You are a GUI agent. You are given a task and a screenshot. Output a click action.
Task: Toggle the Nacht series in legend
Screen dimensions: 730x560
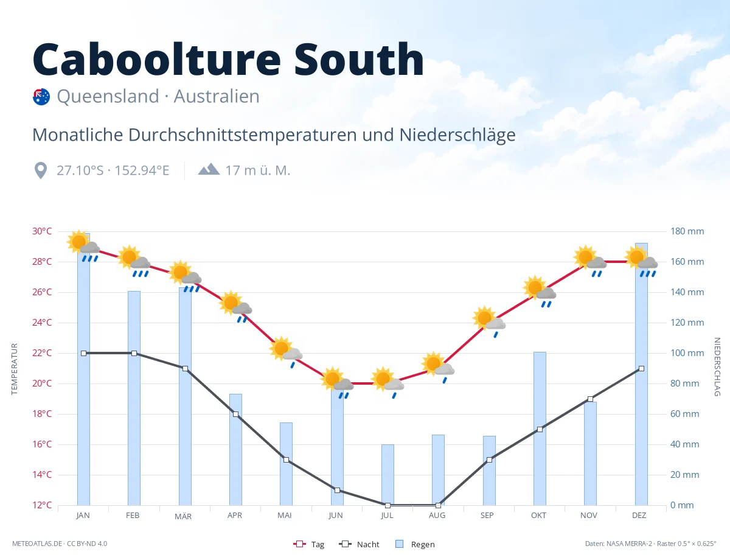pos(360,544)
